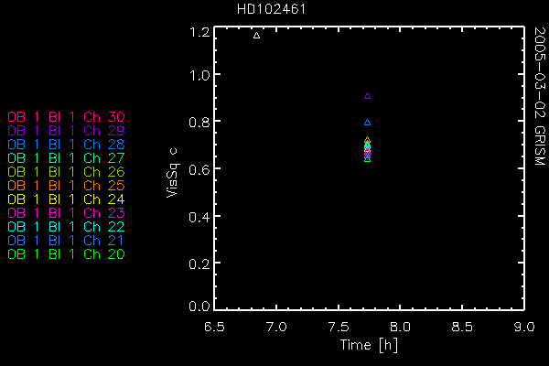Click the x-axis tick label 8.5
The image size is (549, 366).
pos(462,327)
